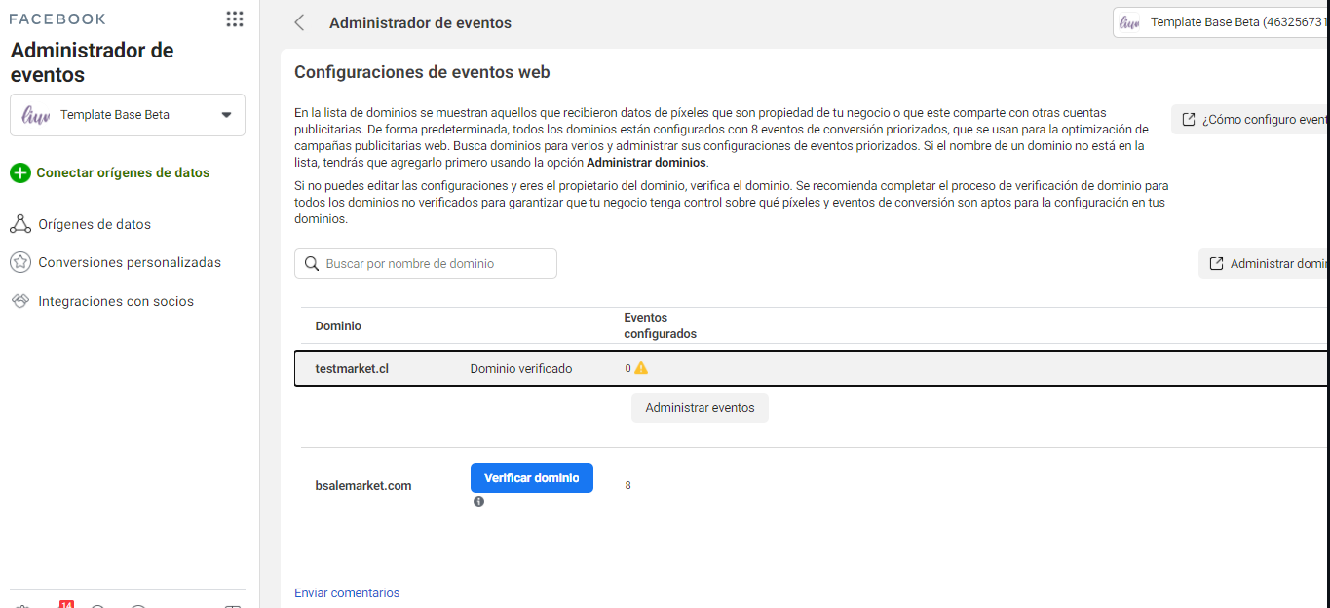Click the notification badge showing 14
The width and height of the screenshot is (1330, 608).
[x=66, y=604]
